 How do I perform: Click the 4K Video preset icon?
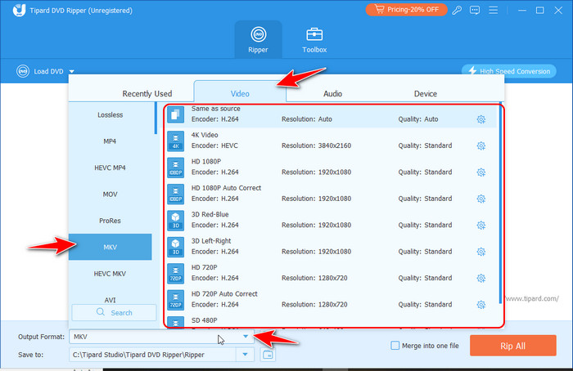coord(175,141)
